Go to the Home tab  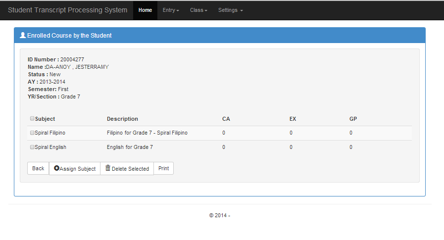click(145, 10)
